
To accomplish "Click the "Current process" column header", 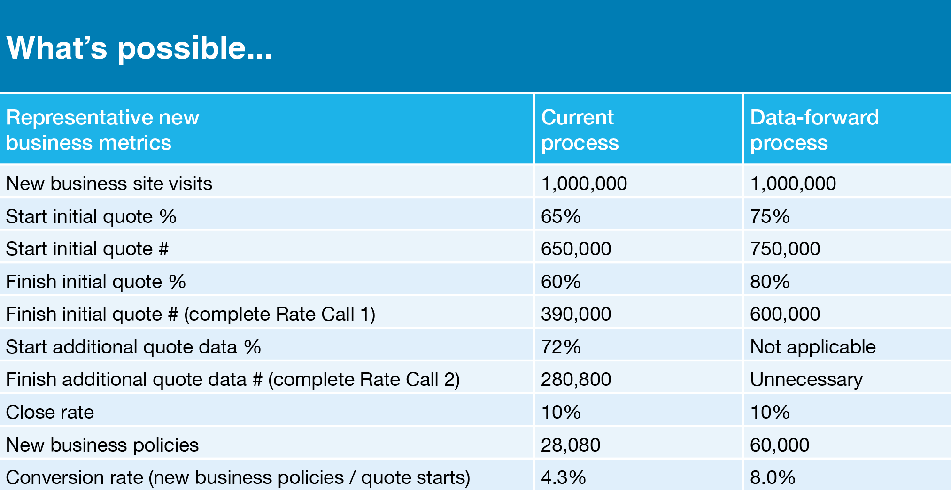I will [580, 130].
